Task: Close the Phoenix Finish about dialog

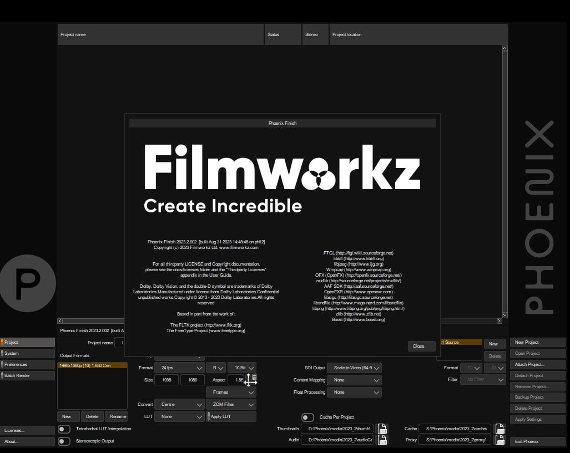Action: [421, 346]
